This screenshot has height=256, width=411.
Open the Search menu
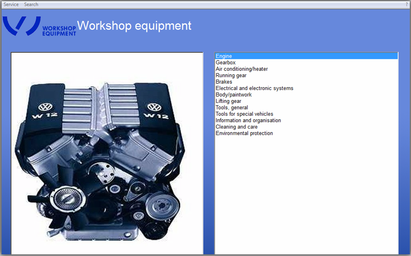(x=31, y=5)
